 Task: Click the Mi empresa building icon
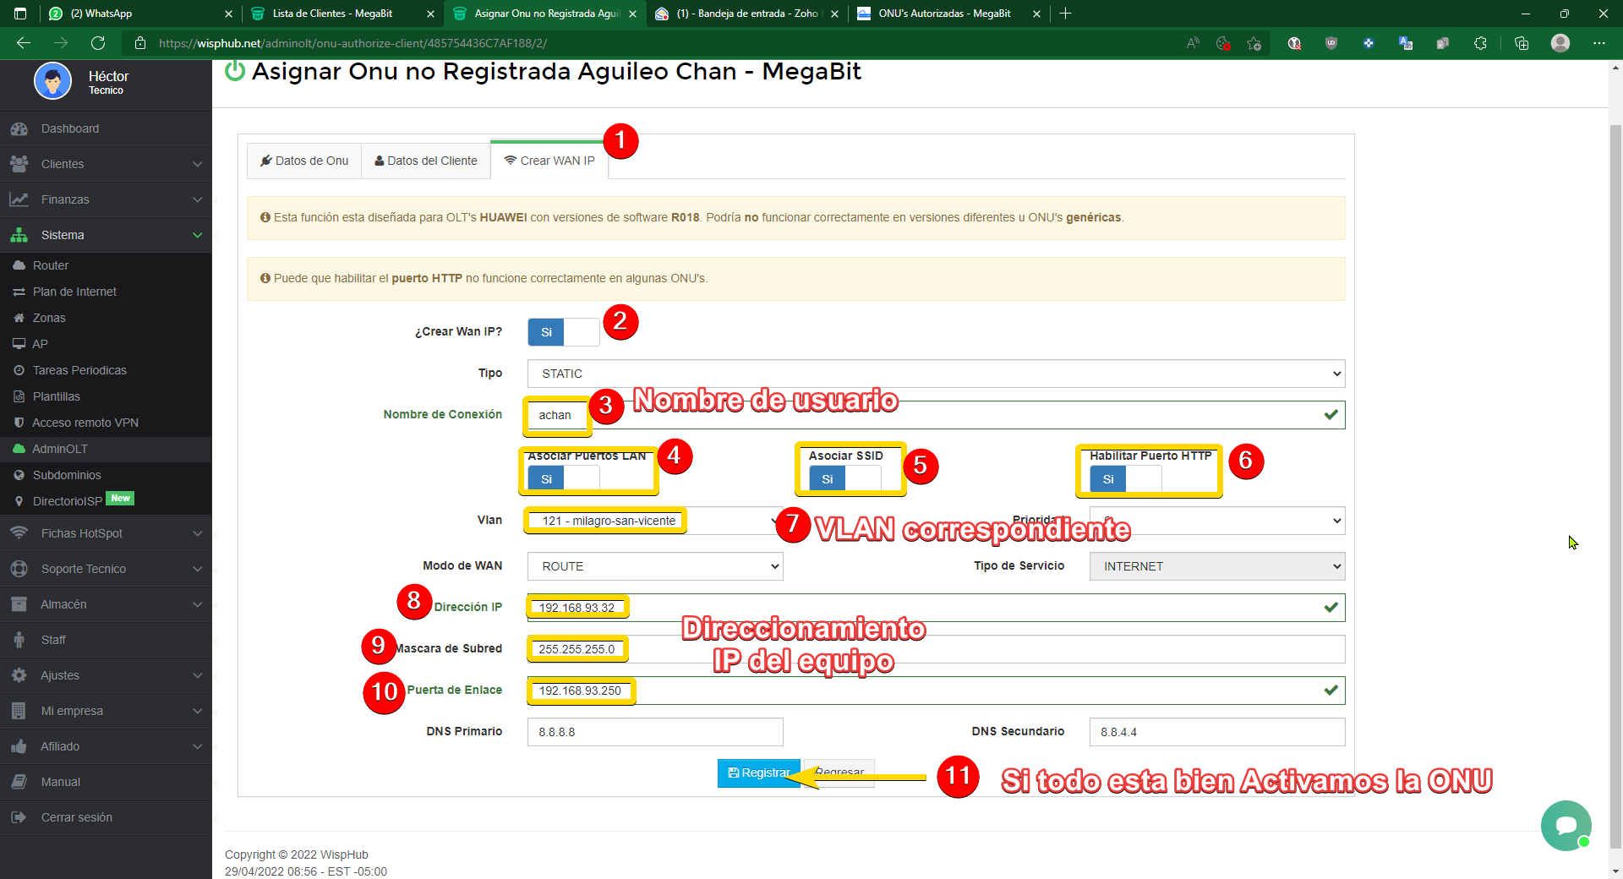[19, 711]
